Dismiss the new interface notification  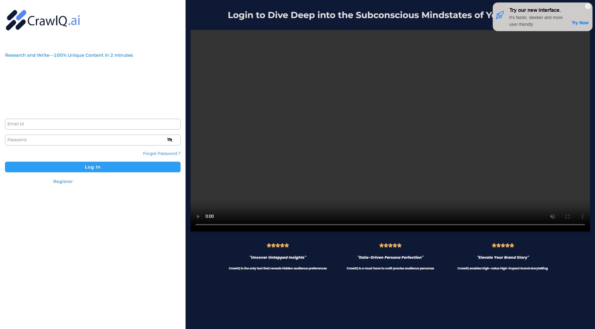point(588,6)
